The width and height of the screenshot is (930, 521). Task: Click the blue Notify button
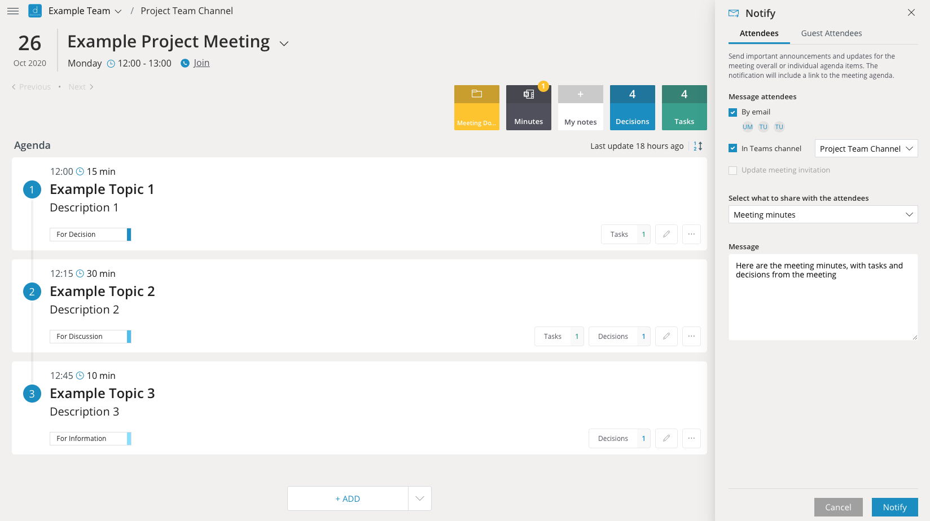(x=894, y=507)
